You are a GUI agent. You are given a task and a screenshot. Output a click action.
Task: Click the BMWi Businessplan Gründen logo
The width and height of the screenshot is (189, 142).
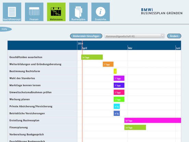(x=162, y=11)
